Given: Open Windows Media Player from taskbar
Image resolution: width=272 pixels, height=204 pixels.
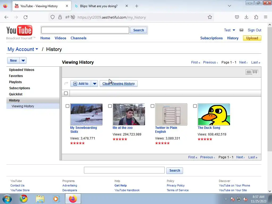Looking at the screenshot, I should 56,199.
